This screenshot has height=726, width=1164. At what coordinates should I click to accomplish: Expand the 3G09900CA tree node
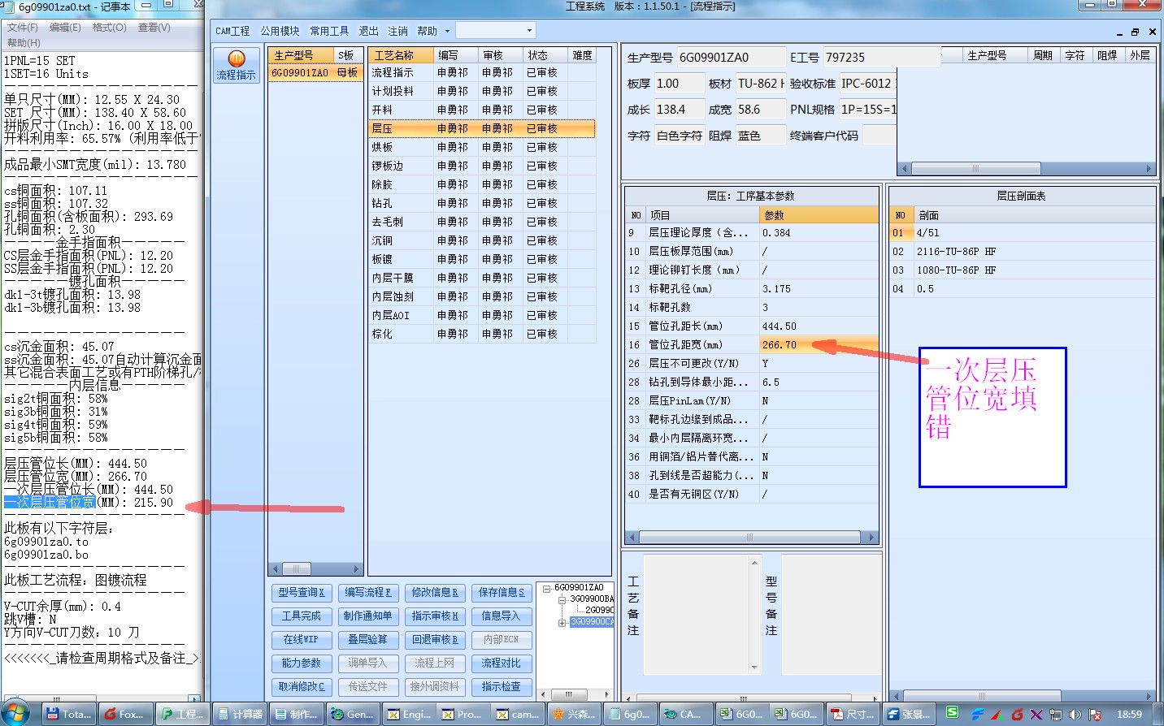point(561,622)
